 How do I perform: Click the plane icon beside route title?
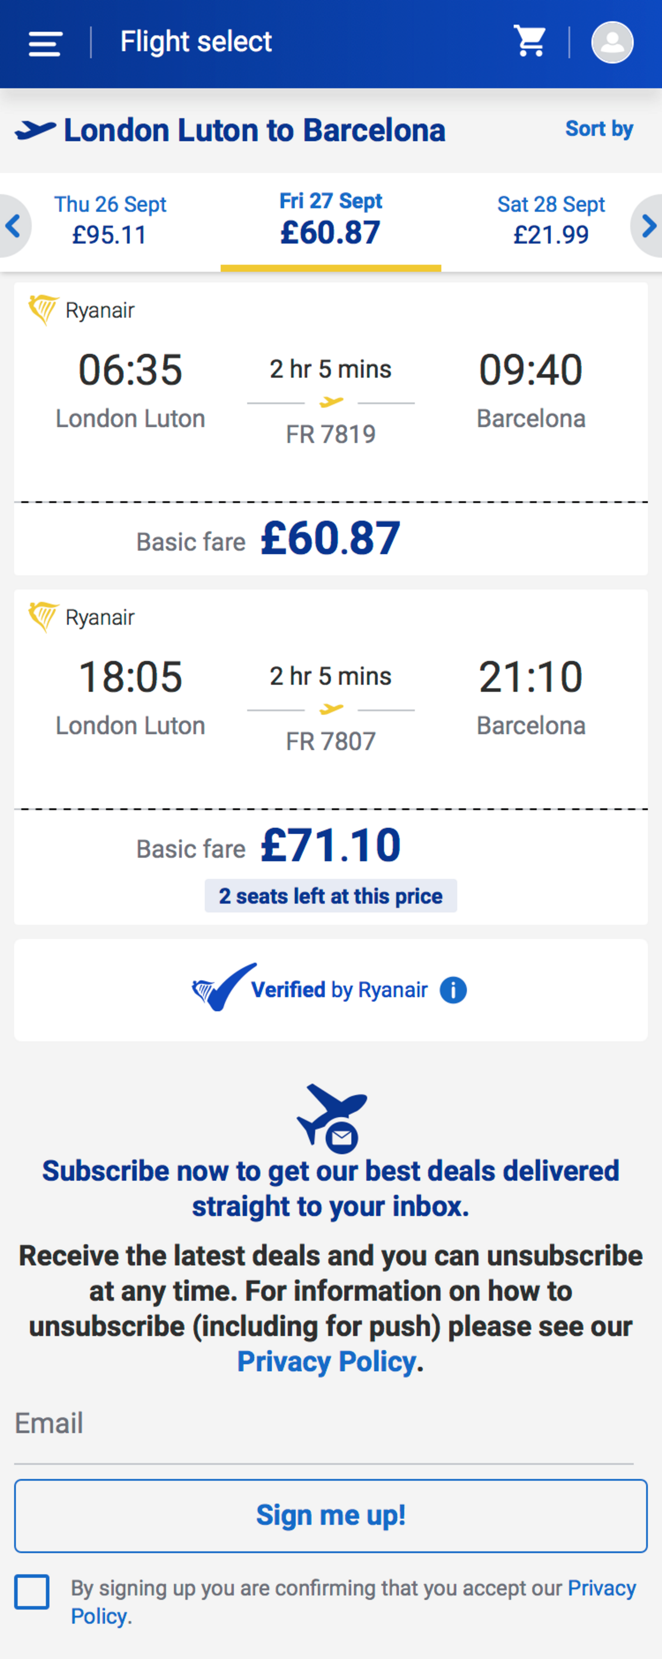(x=35, y=130)
